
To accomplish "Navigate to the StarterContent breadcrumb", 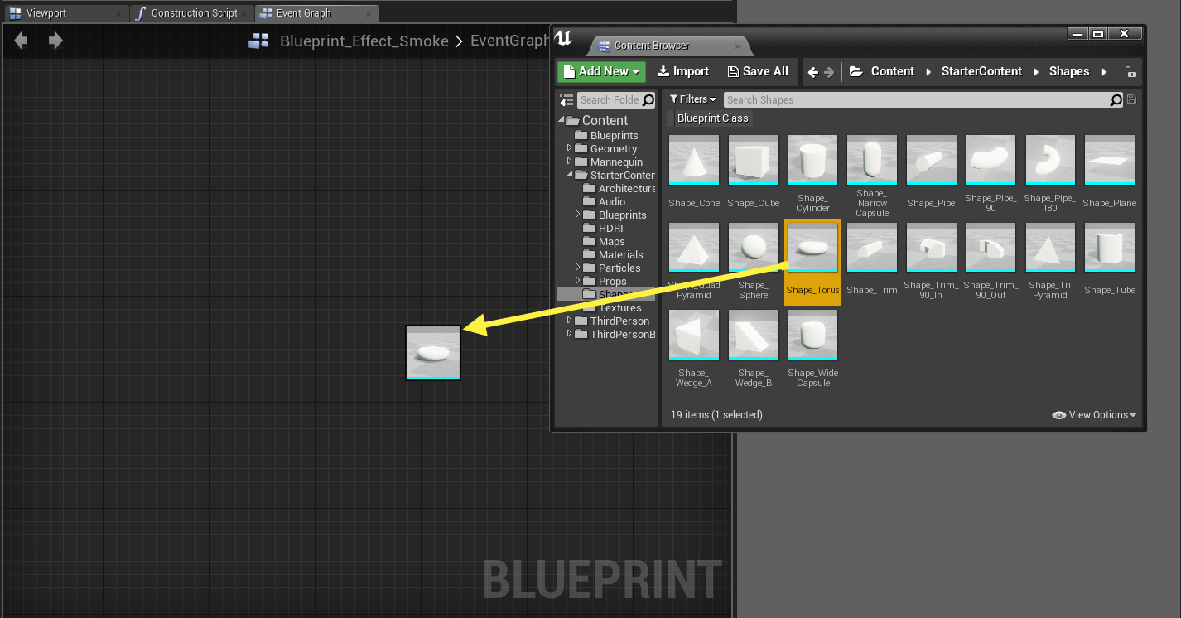I will [x=981, y=71].
